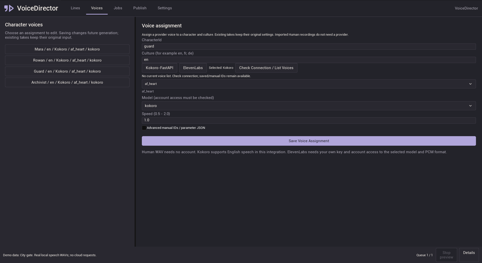
Task: Click the Queue 1 / 1 status text
Action: click(425, 255)
